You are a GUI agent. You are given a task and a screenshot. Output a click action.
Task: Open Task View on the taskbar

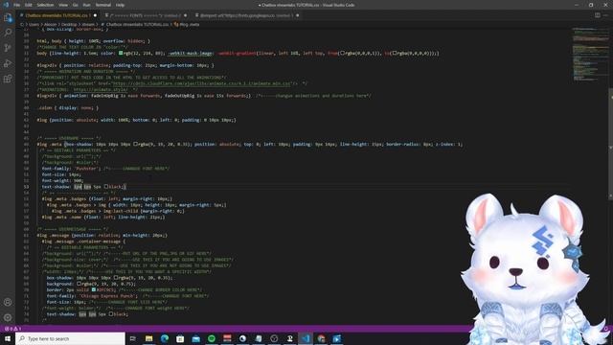pyautogui.click(x=132, y=338)
